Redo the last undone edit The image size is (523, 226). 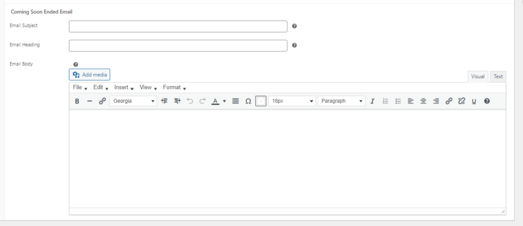pyautogui.click(x=202, y=101)
